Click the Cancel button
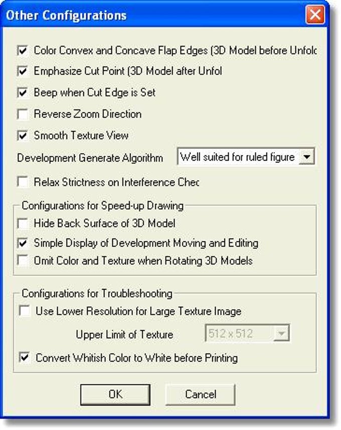Viewport: 341px width, 430px height. 201,394
